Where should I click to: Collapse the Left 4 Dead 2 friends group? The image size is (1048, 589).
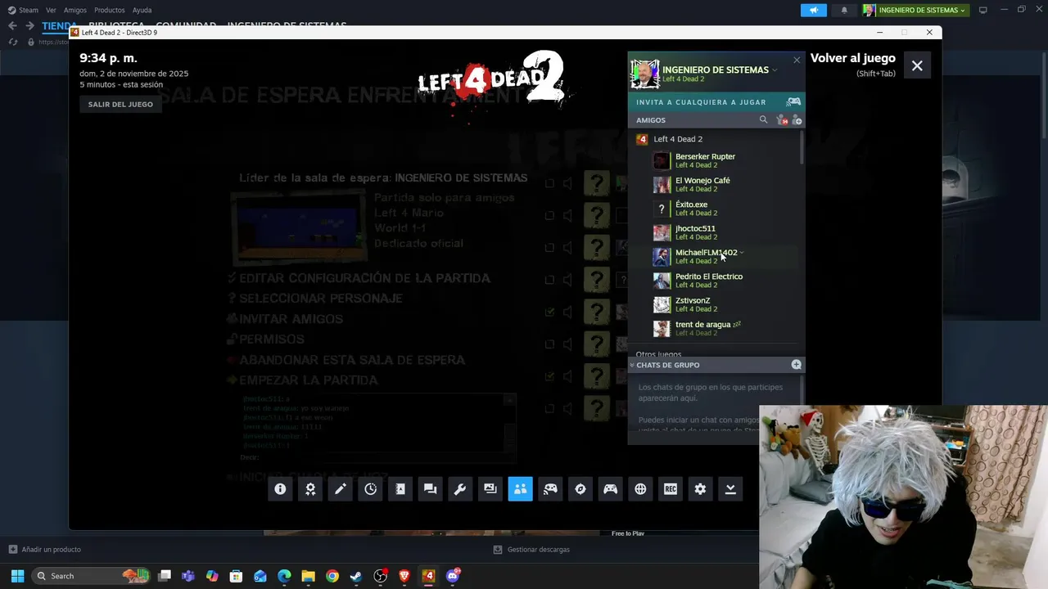click(678, 139)
